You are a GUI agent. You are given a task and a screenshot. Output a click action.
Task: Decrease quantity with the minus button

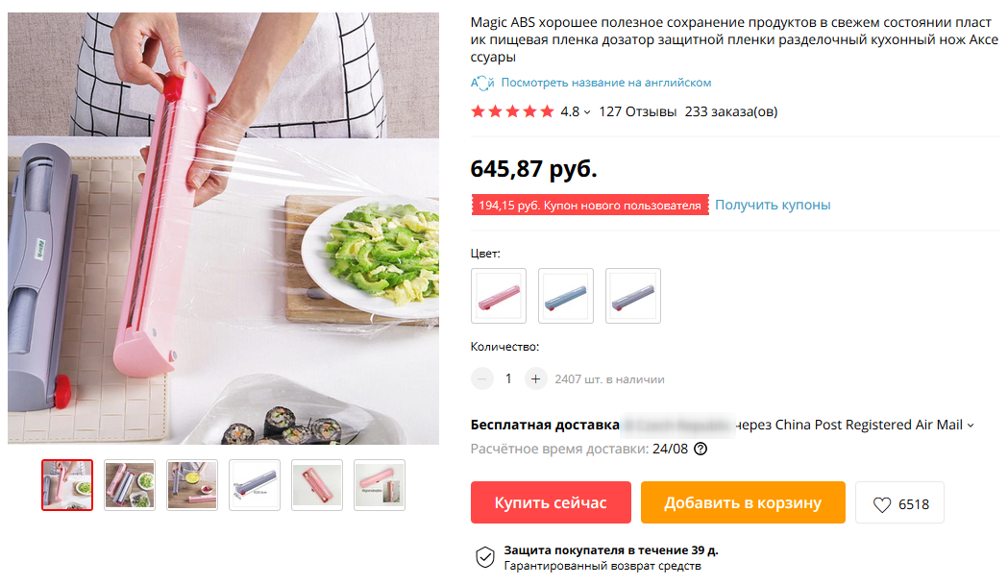(x=482, y=378)
